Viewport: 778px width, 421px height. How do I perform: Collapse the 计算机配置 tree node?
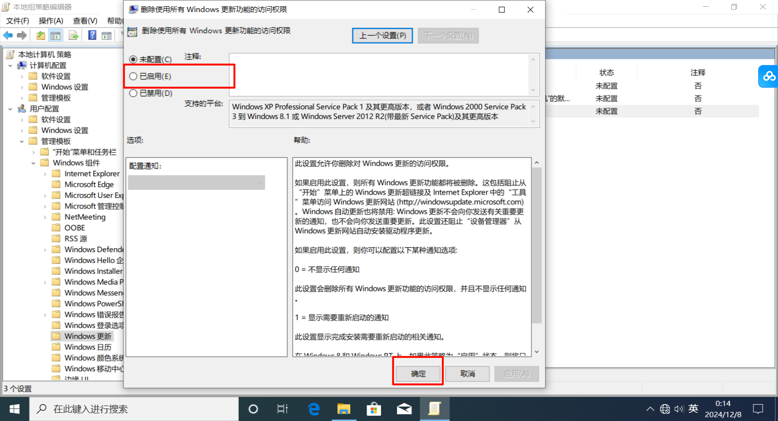[10, 66]
